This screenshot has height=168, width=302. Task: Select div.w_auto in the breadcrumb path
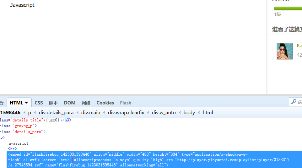(164, 113)
